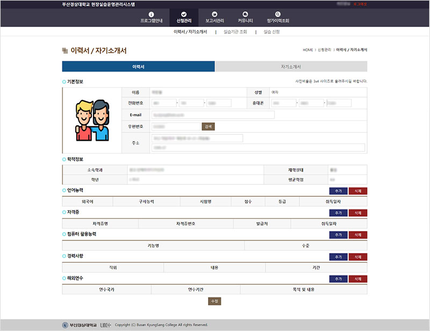Click the 구사능력 column header

click(146, 202)
